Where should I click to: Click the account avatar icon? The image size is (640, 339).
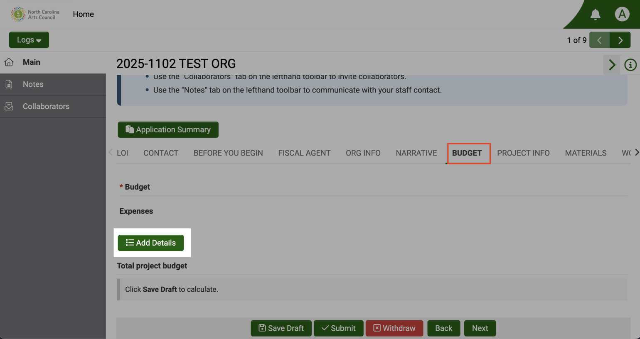[x=622, y=14]
